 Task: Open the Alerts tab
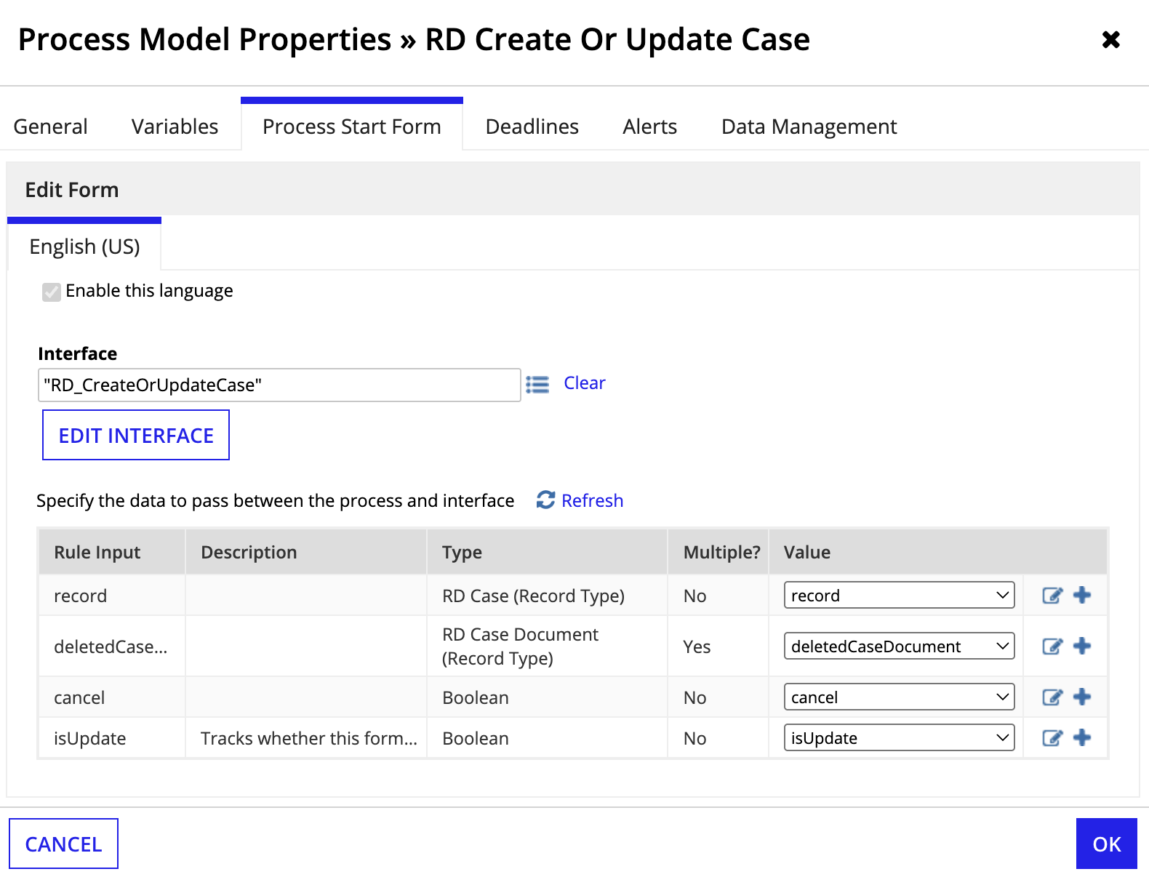click(x=650, y=127)
